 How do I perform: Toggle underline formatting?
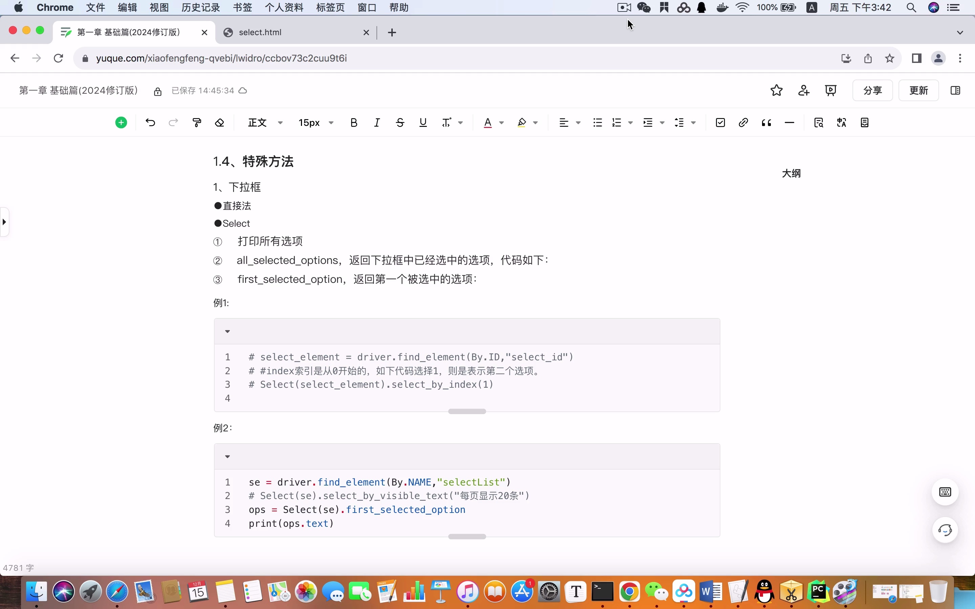click(x=422, y=122)
